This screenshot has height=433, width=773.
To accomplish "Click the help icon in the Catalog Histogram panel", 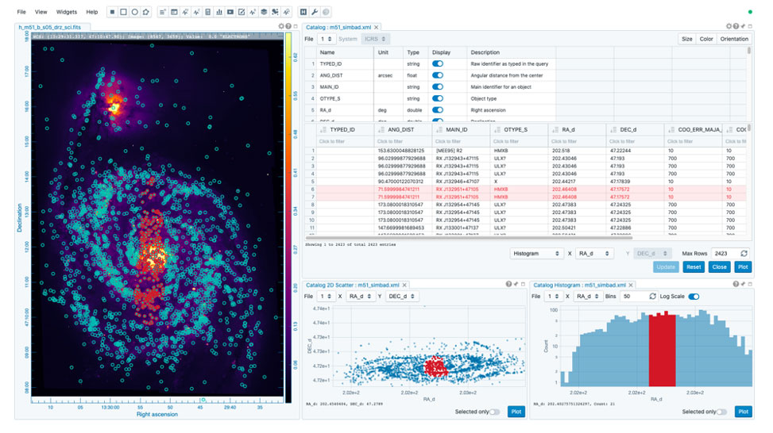I will click(x=736, y=284).
